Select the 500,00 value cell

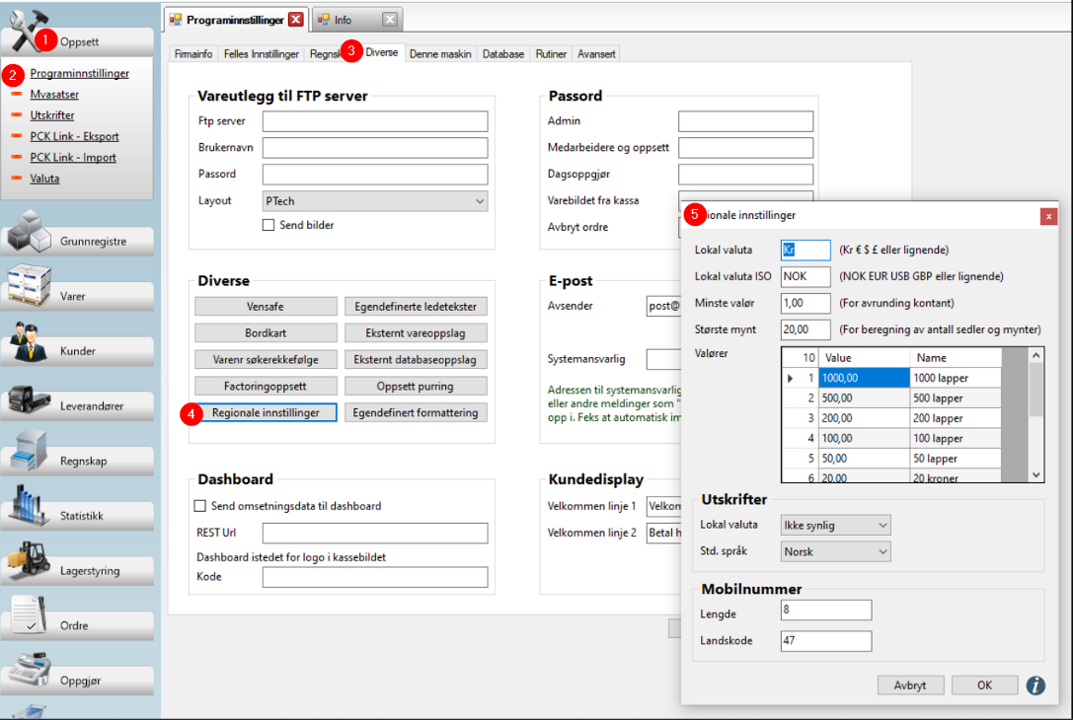(865, 397)
